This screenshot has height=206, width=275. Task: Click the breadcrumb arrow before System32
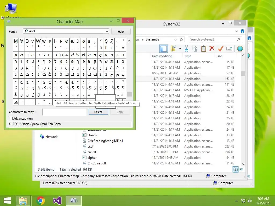tap(143, 40)
